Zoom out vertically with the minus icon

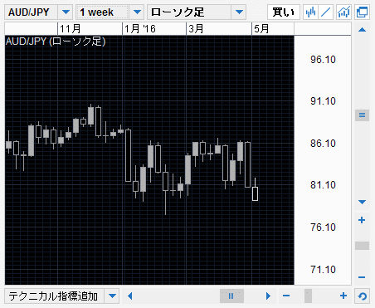click(x=362, y=277)
